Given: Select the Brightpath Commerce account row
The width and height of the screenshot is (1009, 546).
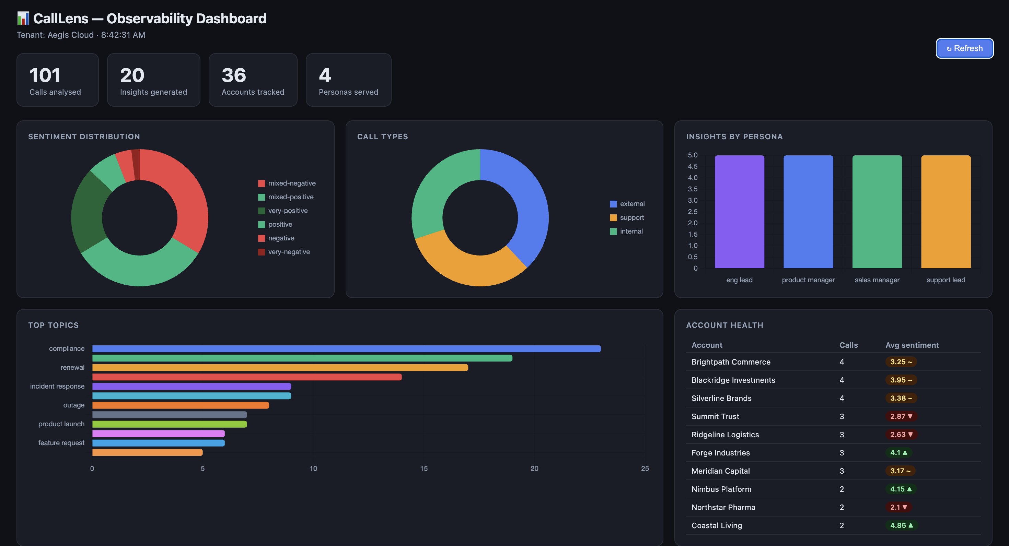Looking at the screenshot, I should click(833, 361).
